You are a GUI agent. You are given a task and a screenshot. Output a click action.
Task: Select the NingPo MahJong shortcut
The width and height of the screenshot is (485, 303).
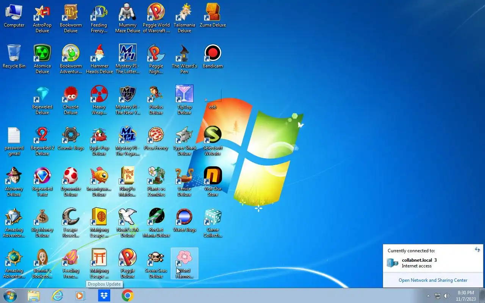(128, 182)
